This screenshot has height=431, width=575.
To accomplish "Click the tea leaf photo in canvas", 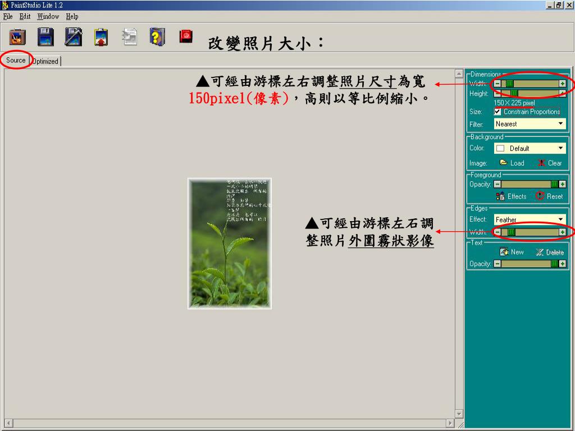I will pos(230,244).
